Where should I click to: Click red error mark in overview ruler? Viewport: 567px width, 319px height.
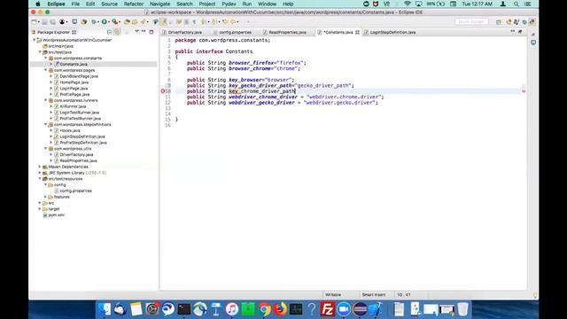point(524,91)
